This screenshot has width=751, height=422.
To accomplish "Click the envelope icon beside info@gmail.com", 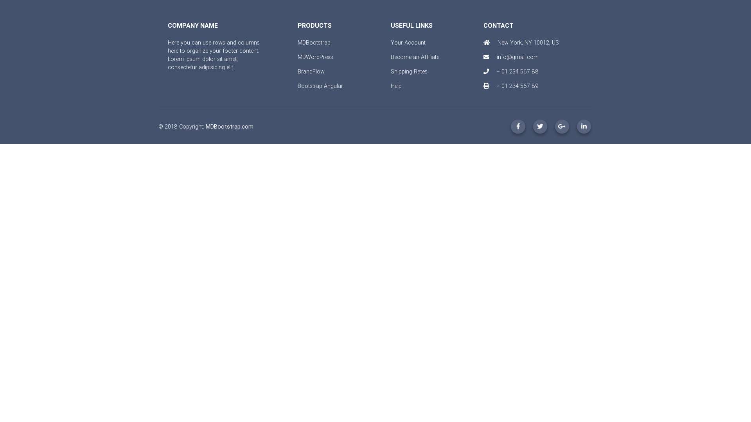I will click(x=486, y=57).
